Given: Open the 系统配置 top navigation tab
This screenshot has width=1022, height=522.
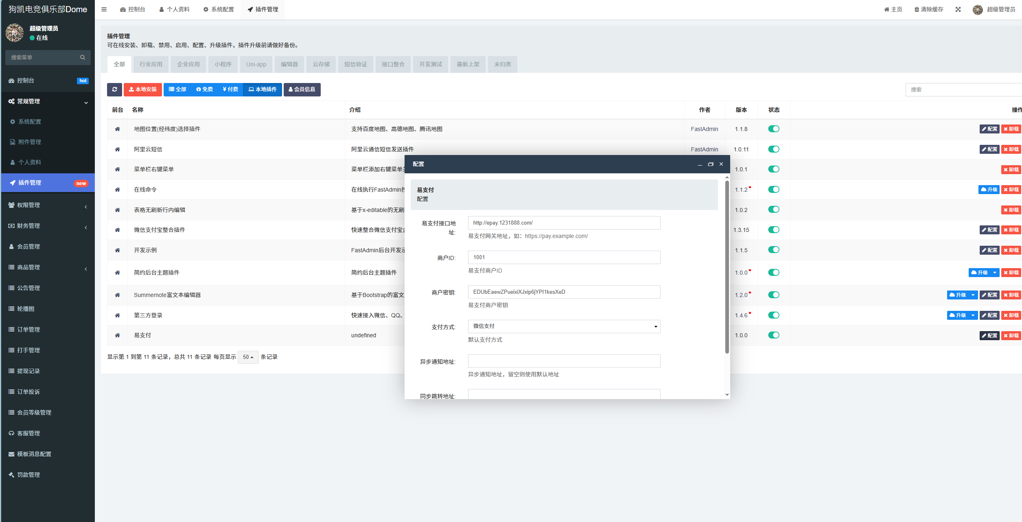Looking at the screenshot, I should [x=219, y=9].
